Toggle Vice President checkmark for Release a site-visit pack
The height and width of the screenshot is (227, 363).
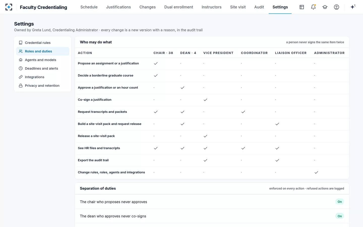tap(205, 136)
